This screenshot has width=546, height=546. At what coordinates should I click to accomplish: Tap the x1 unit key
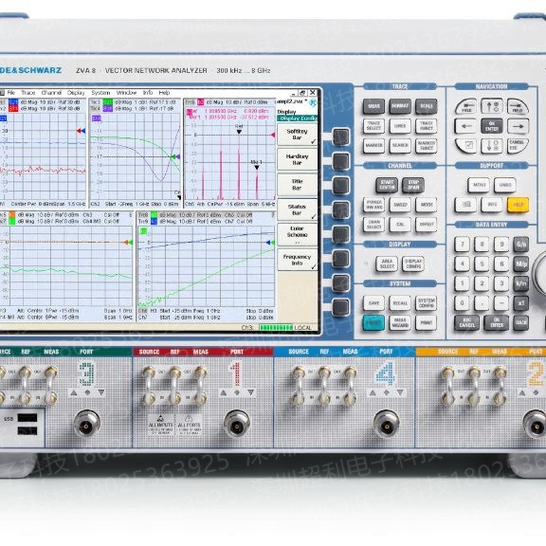(x=521, y=303)
